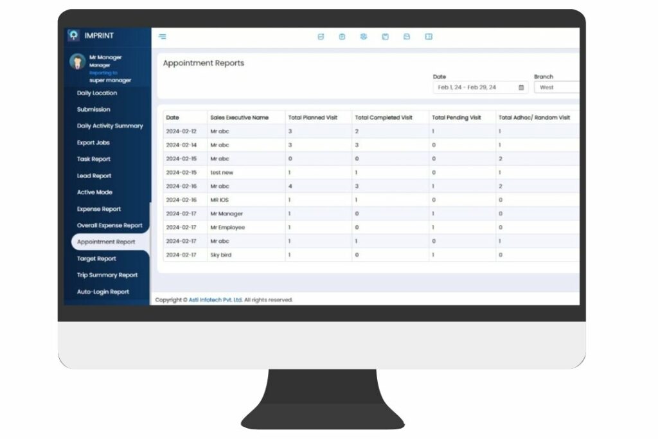This screenshot has width=658, height=439.
Task: Click Mr Manager's profile avatar
Action: click(x=78, y=62)
